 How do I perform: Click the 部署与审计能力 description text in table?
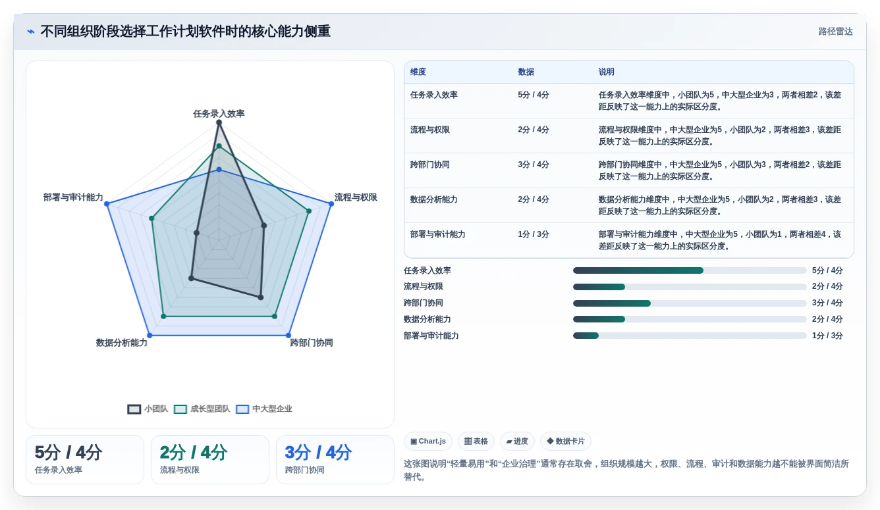[720, 240]
